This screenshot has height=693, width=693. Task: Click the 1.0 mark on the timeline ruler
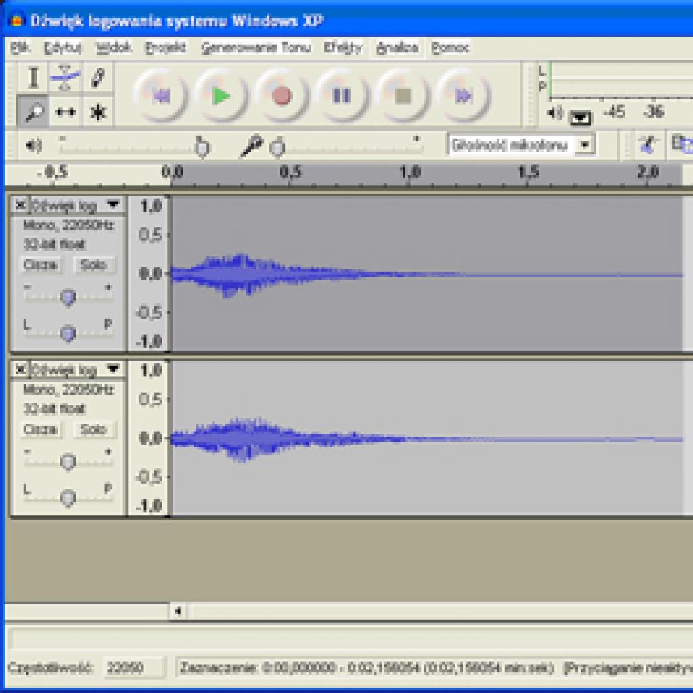coord(410,171)
